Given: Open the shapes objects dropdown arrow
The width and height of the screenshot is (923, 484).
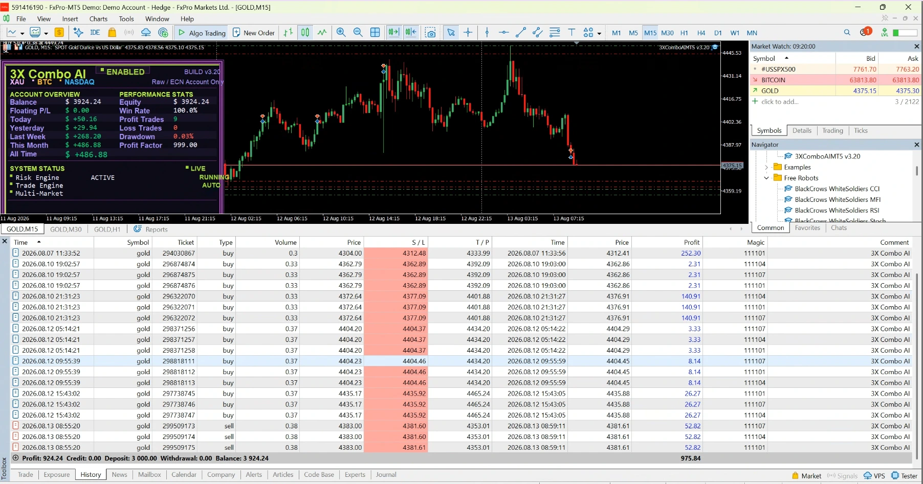Looking at the screenshot, I should (599, 34).
